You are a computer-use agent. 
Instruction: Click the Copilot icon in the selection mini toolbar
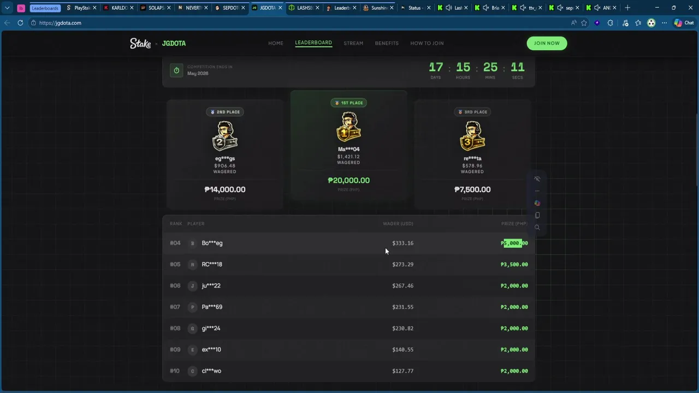537,203
